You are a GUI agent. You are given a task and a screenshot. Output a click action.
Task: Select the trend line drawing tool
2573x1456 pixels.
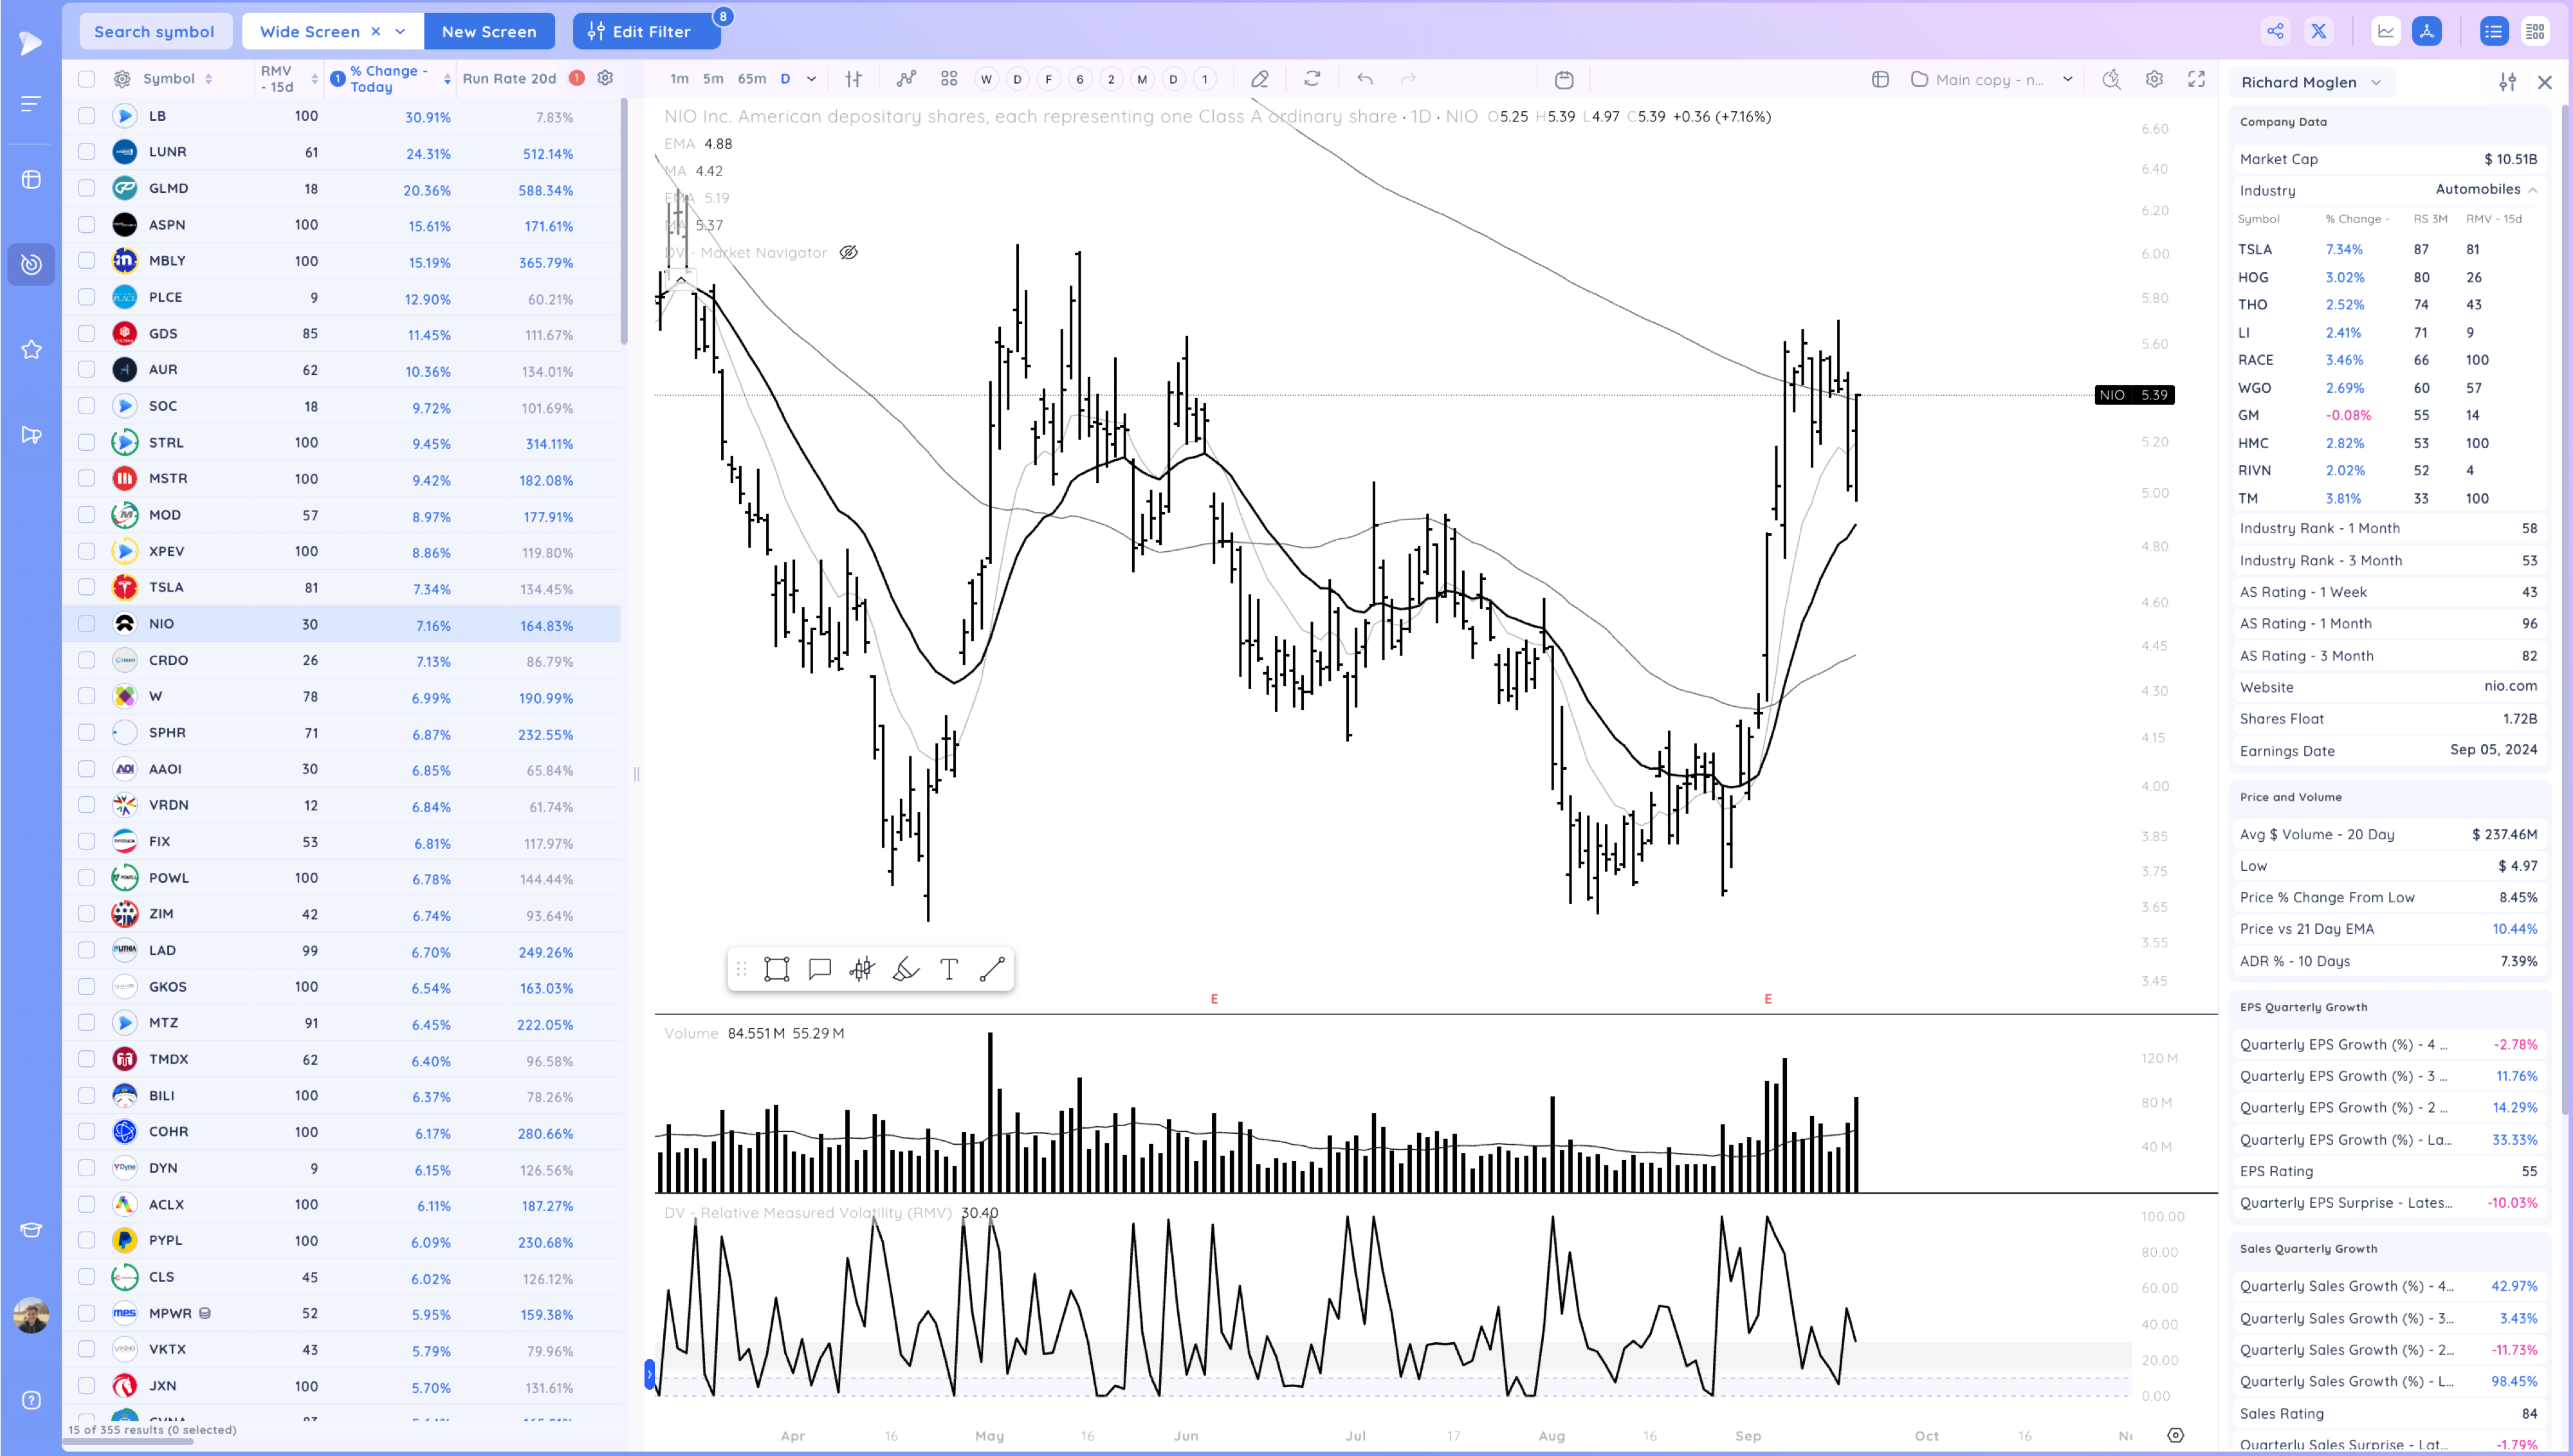[992, 969]
